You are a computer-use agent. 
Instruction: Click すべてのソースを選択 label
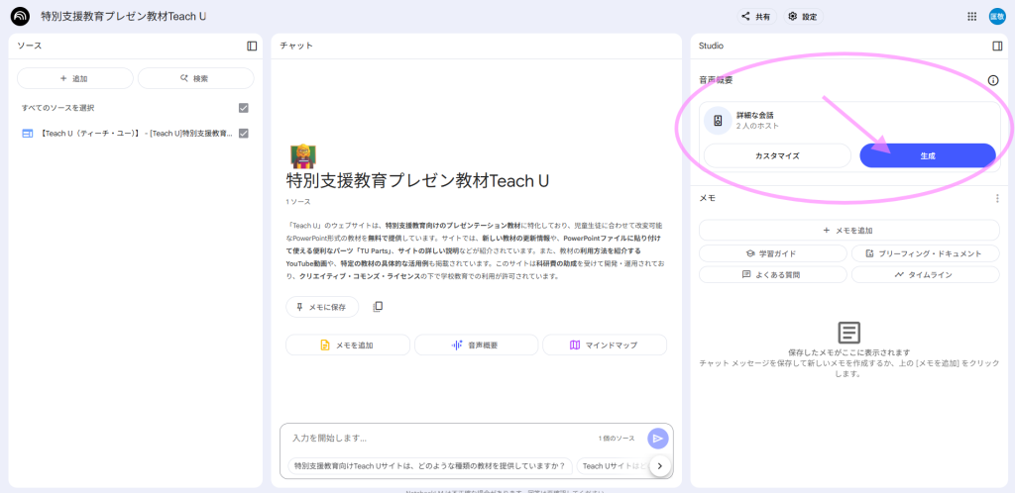(58, 108)
